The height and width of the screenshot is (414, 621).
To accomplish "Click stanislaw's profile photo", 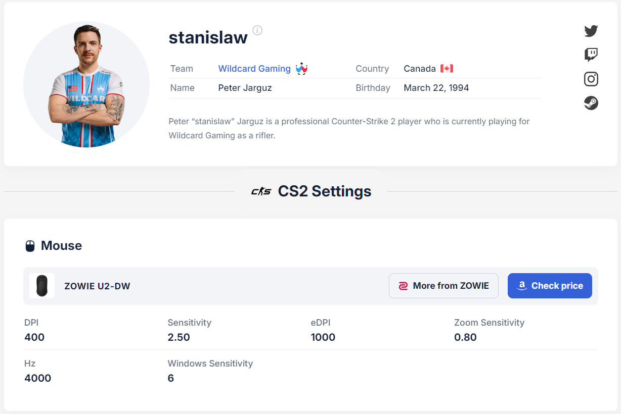I will 86,84.
